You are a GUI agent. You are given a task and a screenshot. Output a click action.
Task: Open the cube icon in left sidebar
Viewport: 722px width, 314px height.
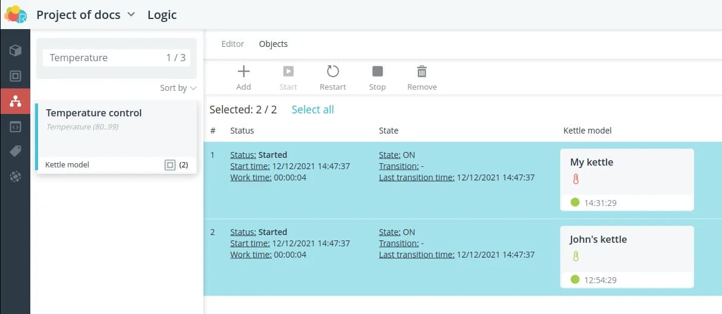click(15, 50)
